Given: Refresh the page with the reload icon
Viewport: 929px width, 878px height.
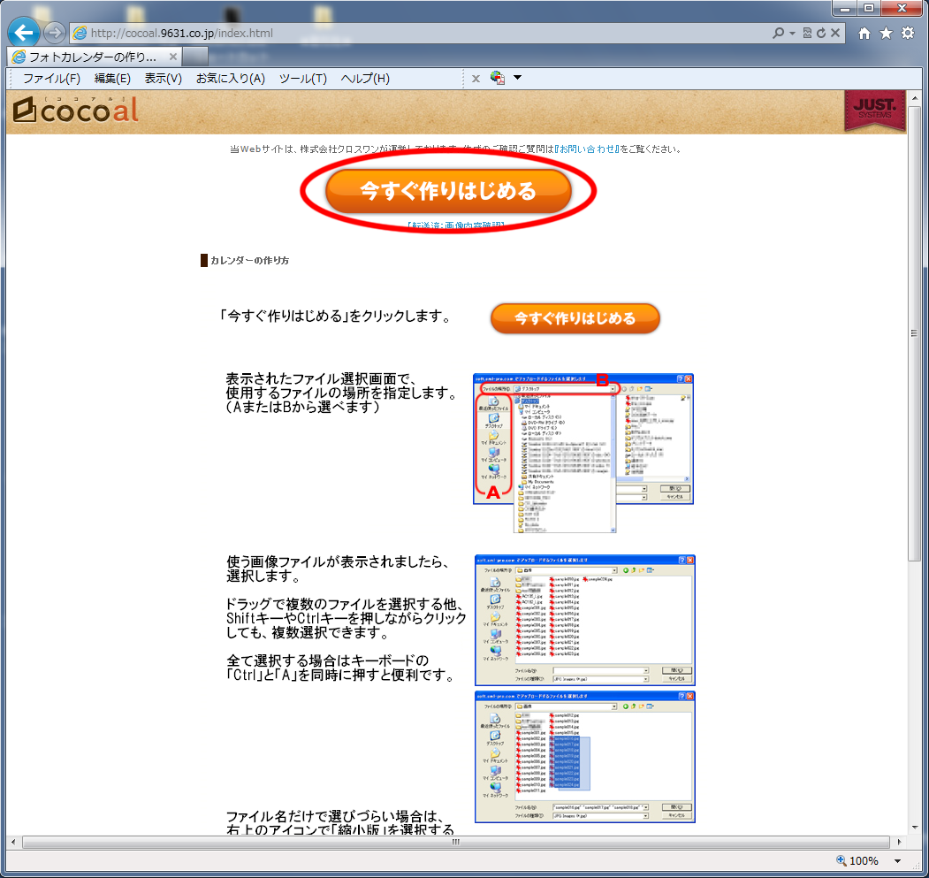Looking at the screenshot, I should [821, 33].
